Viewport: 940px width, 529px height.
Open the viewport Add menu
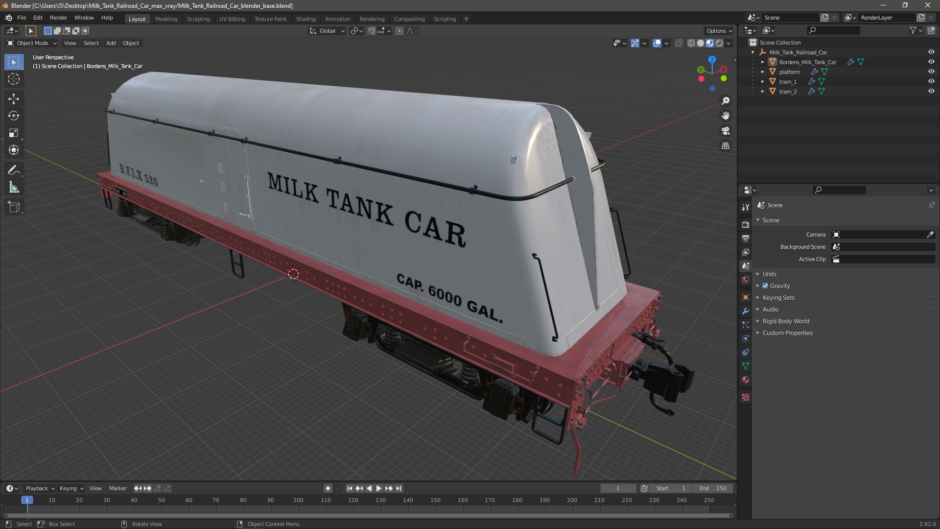[x=111, y=43]
